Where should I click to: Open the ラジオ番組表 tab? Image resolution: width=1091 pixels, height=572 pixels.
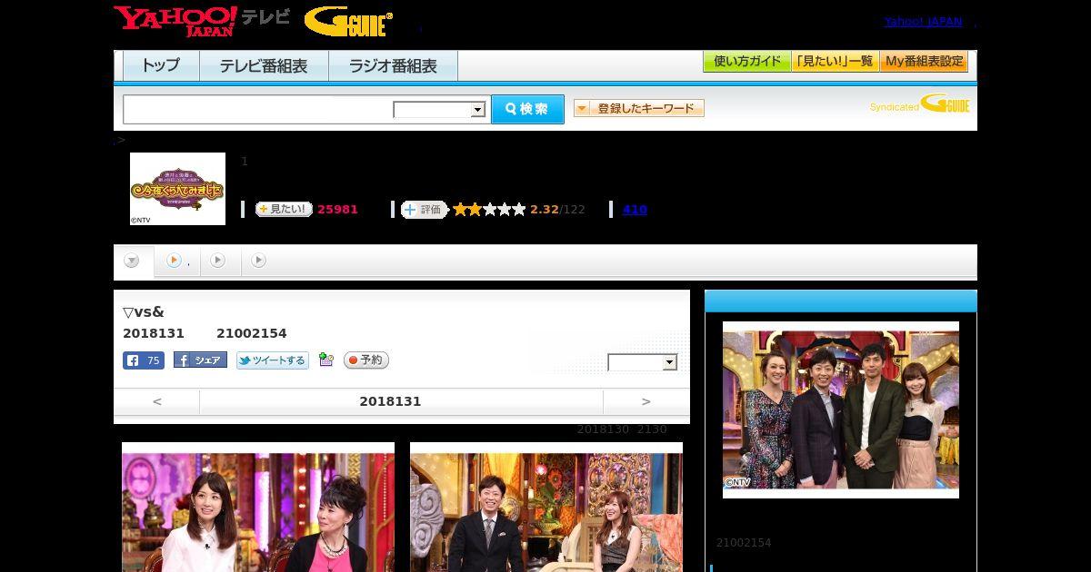coord(393,66)
